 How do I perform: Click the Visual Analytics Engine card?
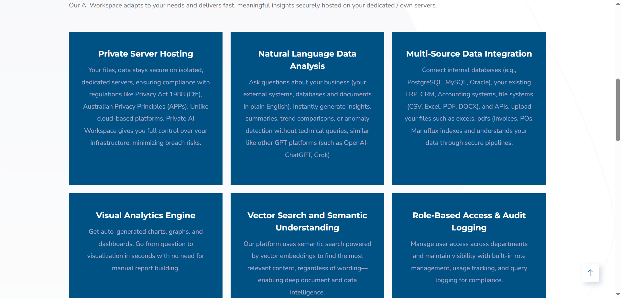[x=146, y=246]
